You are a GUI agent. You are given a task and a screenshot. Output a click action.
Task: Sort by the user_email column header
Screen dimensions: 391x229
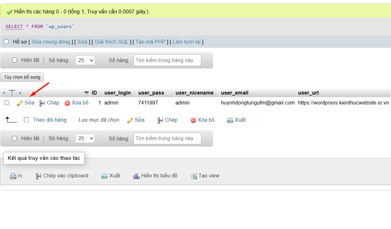(235, 93)
